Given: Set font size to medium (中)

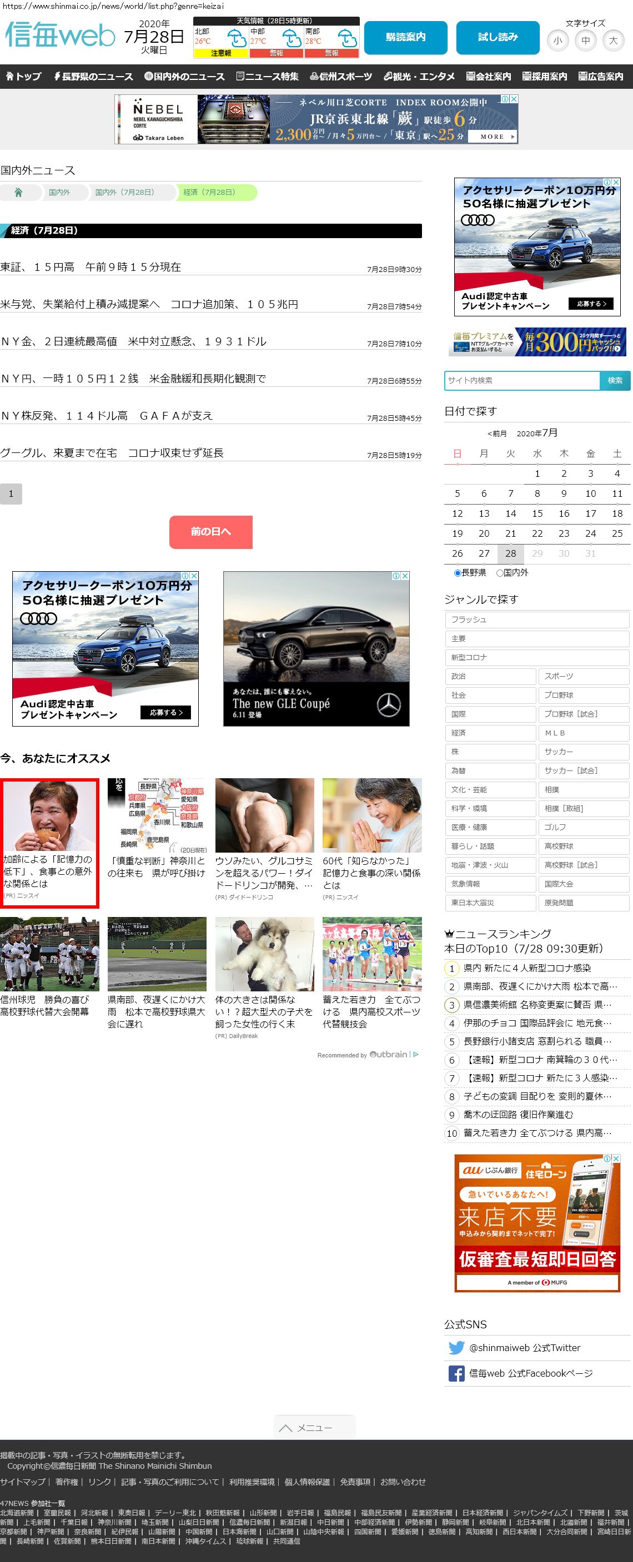Looking at the screenshot, I should tap(585, 41).
